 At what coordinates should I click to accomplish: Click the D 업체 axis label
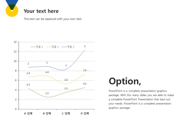(85, 113)
